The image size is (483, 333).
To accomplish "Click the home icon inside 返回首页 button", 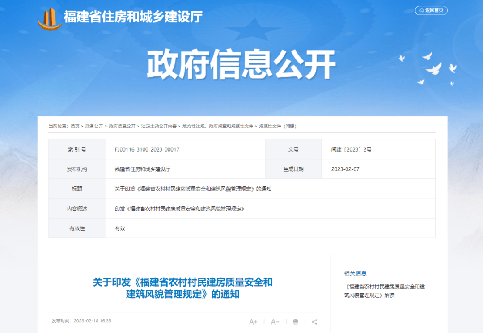I will (421, 10).
